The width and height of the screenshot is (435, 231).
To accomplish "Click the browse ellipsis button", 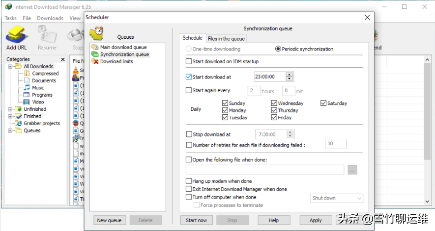I will point(352,170).
